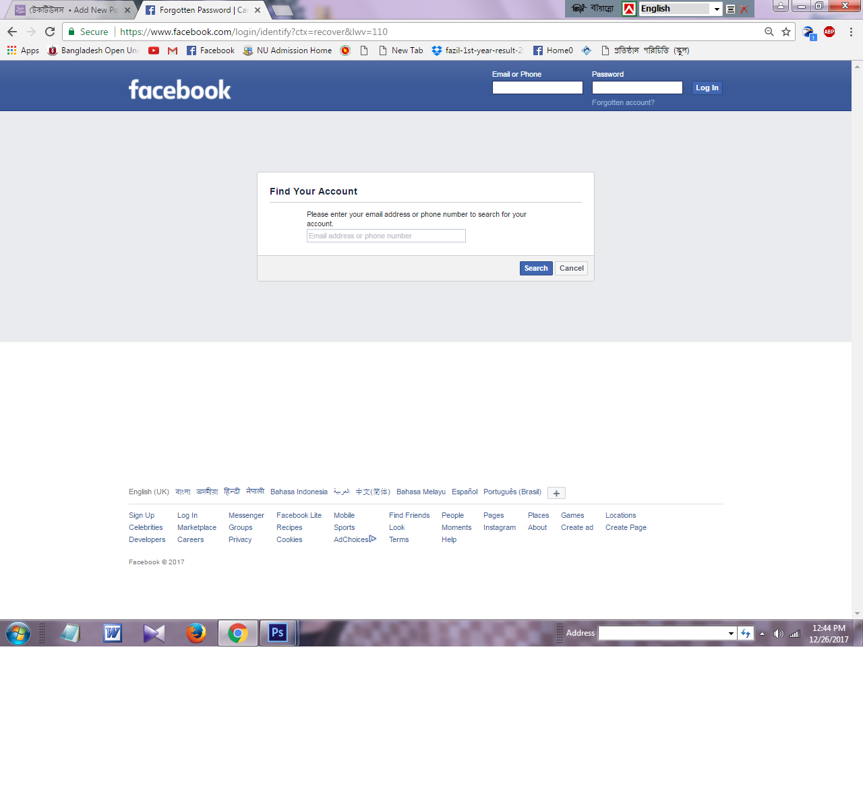
Task: Bookmark this page with the star icon
Action: click(786, 32)
